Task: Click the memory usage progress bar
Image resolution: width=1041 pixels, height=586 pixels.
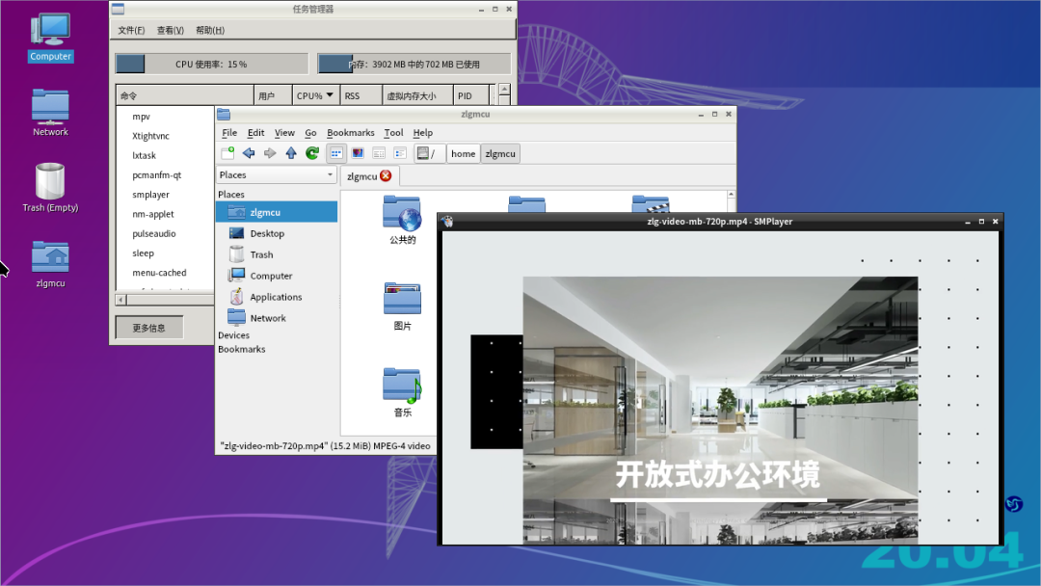Action: point(413,62)
